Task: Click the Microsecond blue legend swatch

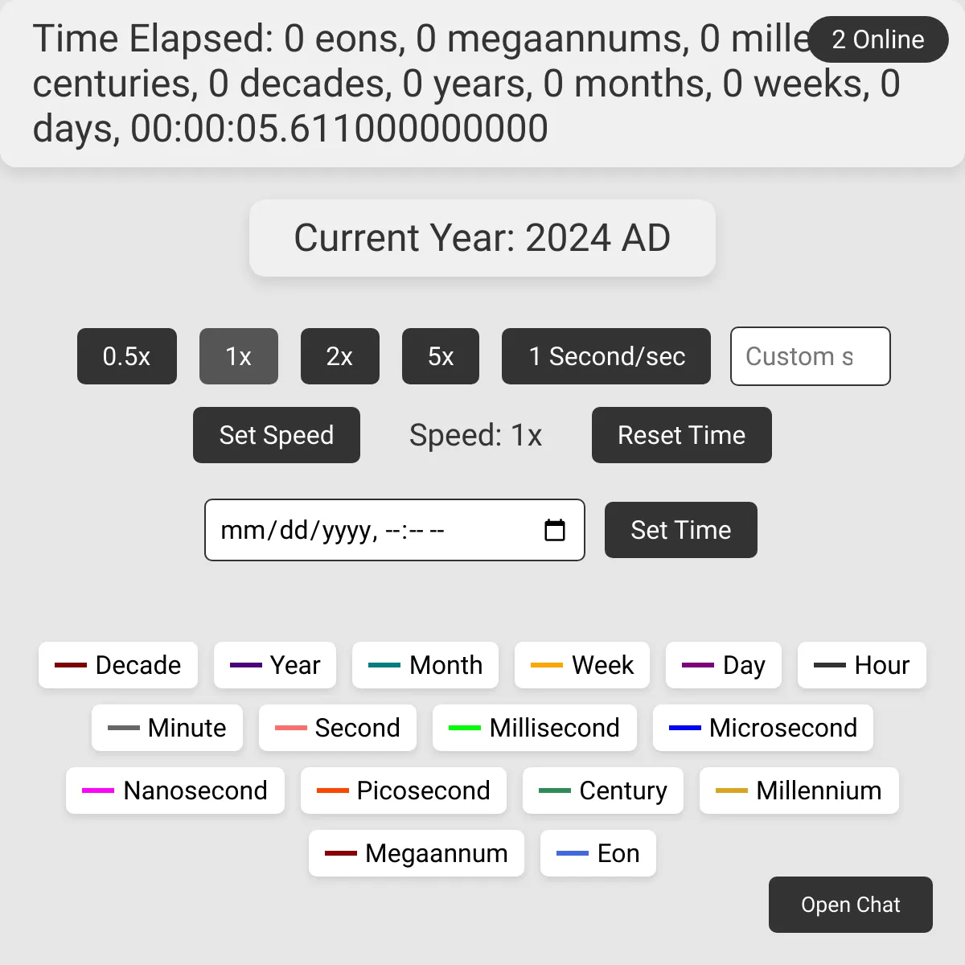Action: click(x=685, y=728)
